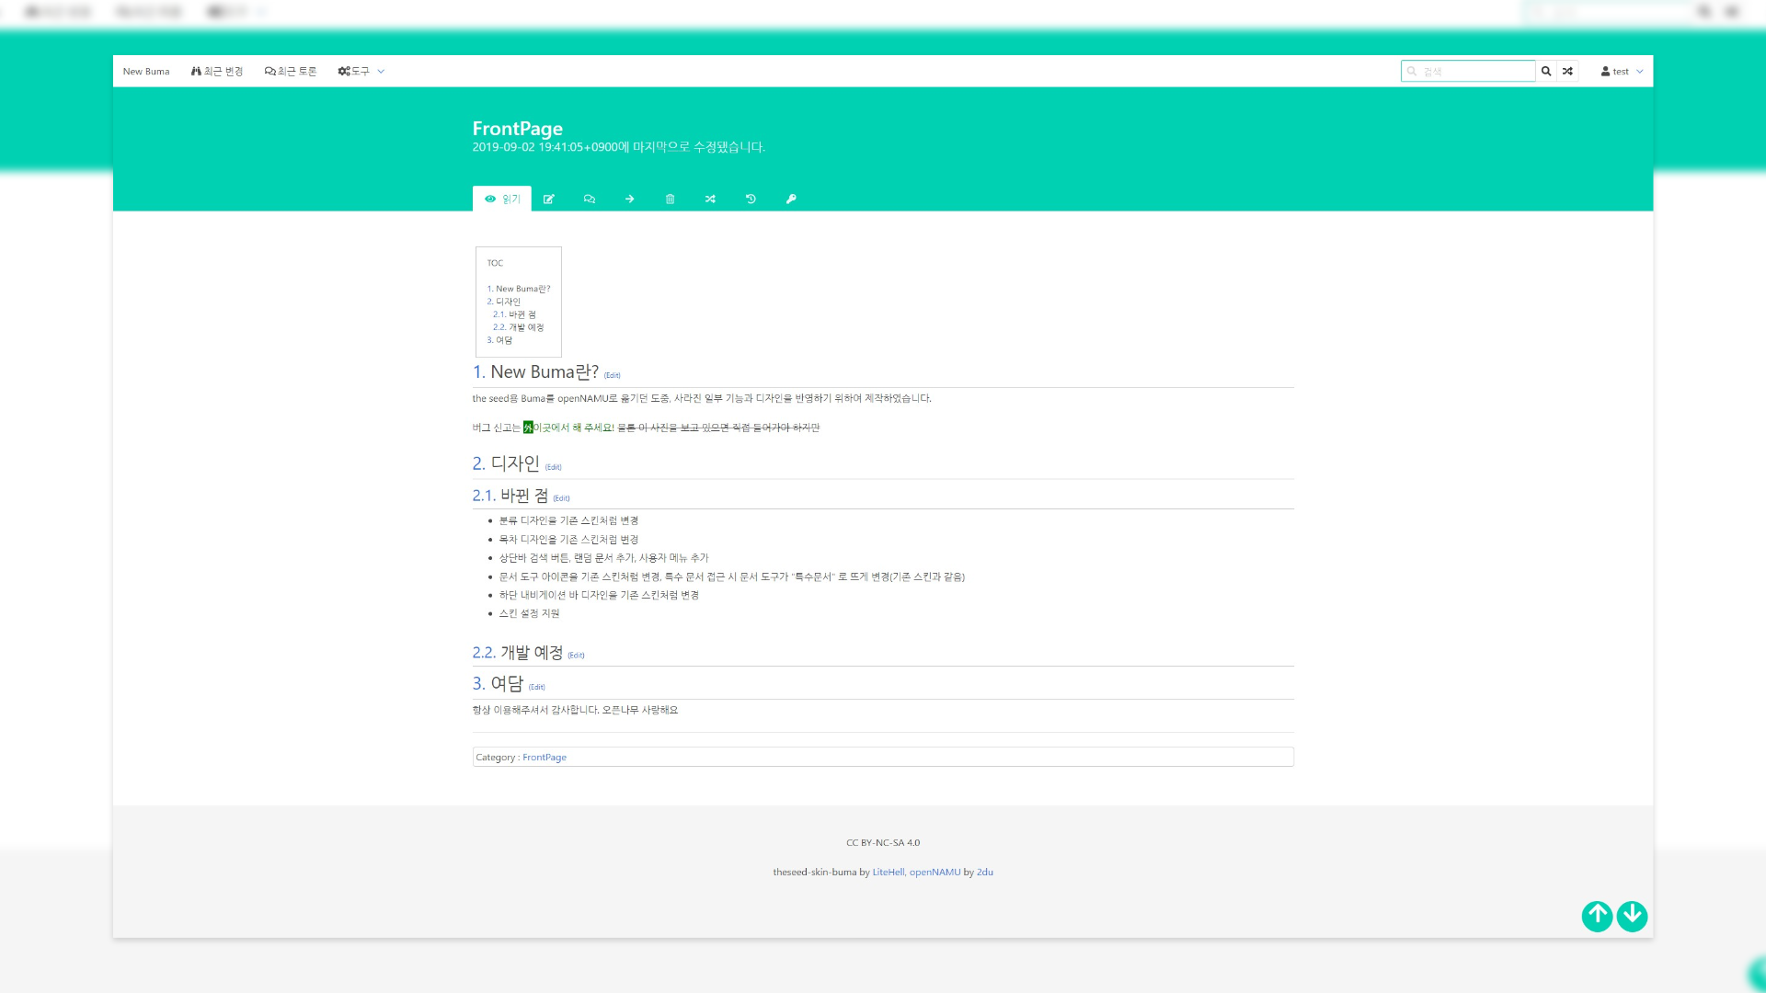Click inside the 검색 search input field
This screenshot has width=1766, height=993.
click(x=1469, y=71)
